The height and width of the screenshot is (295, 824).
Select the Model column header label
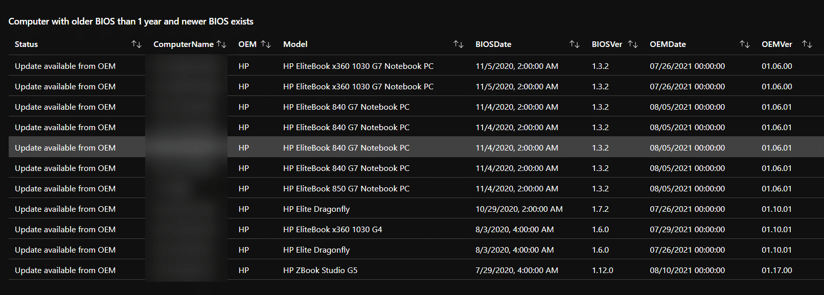click(295, 44)
